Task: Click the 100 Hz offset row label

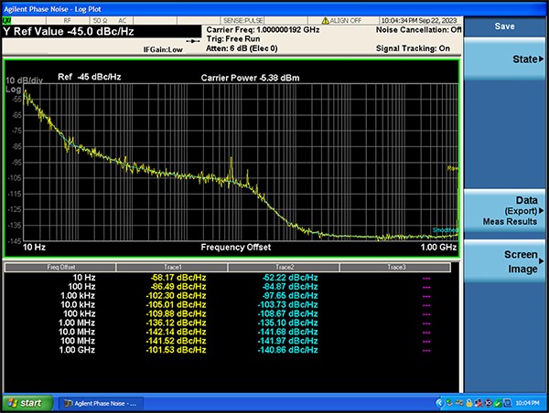Action: click(81, 287)
